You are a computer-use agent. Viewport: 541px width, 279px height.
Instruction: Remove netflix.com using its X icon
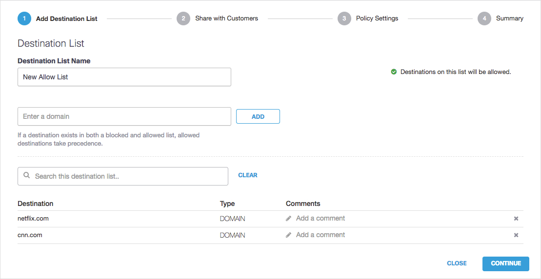pos(516,219)
